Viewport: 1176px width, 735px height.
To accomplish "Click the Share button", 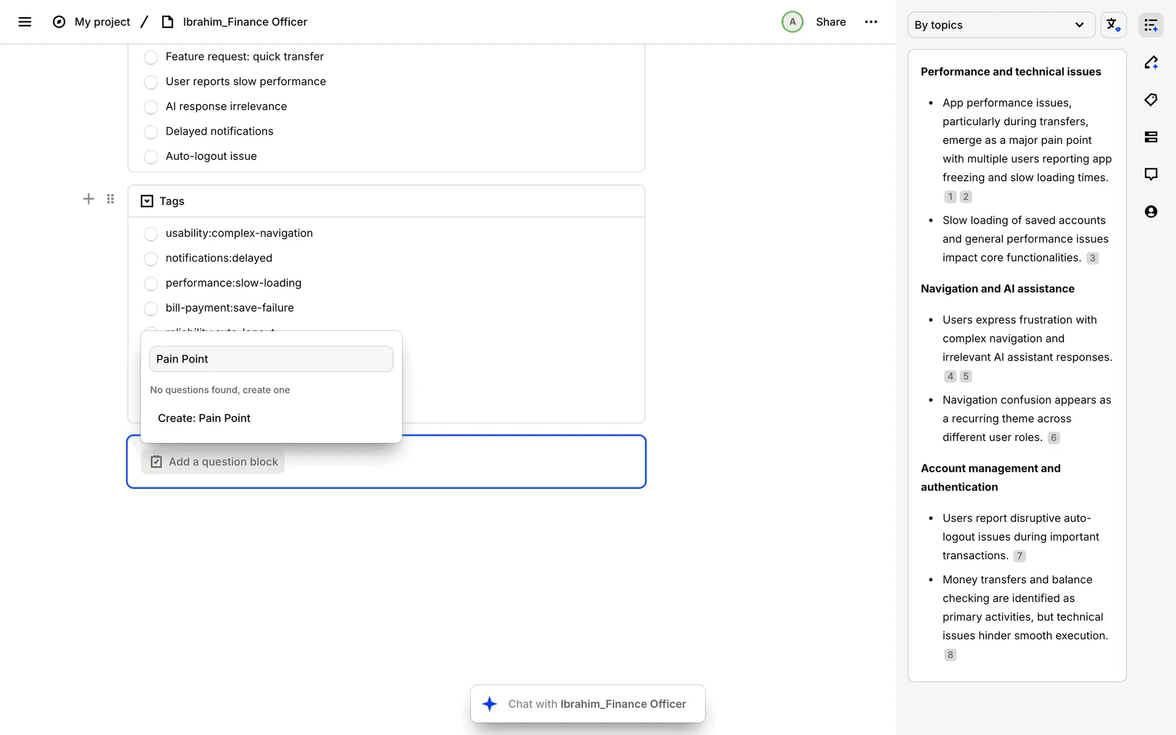I will pyautogui.click(x=831, y=22).
